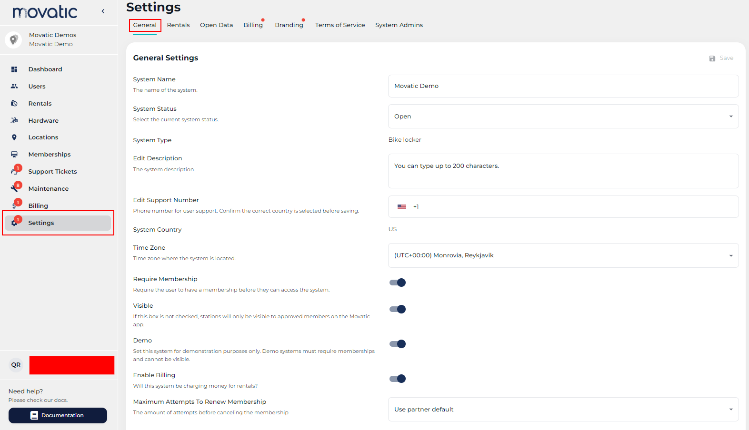Toggle the Demo system switch
Screen dimensions: 749x430
[x=398, y=344]
